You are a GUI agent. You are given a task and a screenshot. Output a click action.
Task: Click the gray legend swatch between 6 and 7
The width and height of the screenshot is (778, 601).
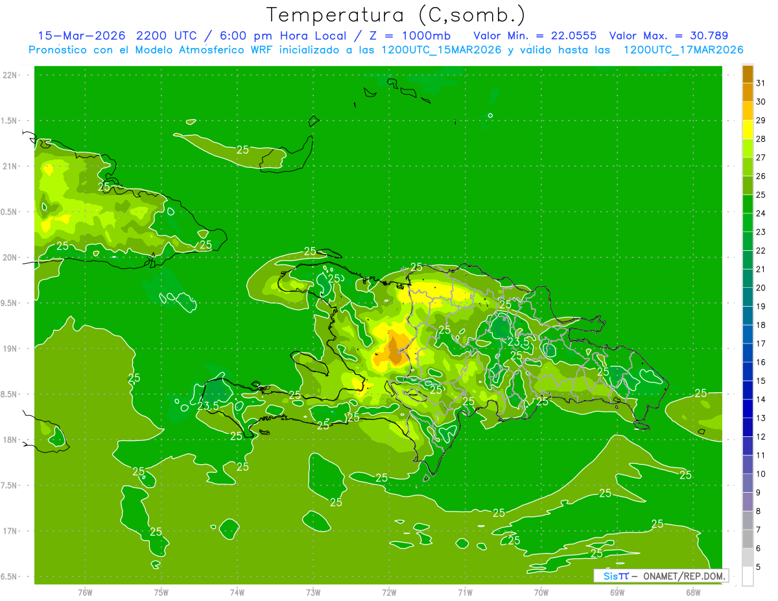coord(748,539)
